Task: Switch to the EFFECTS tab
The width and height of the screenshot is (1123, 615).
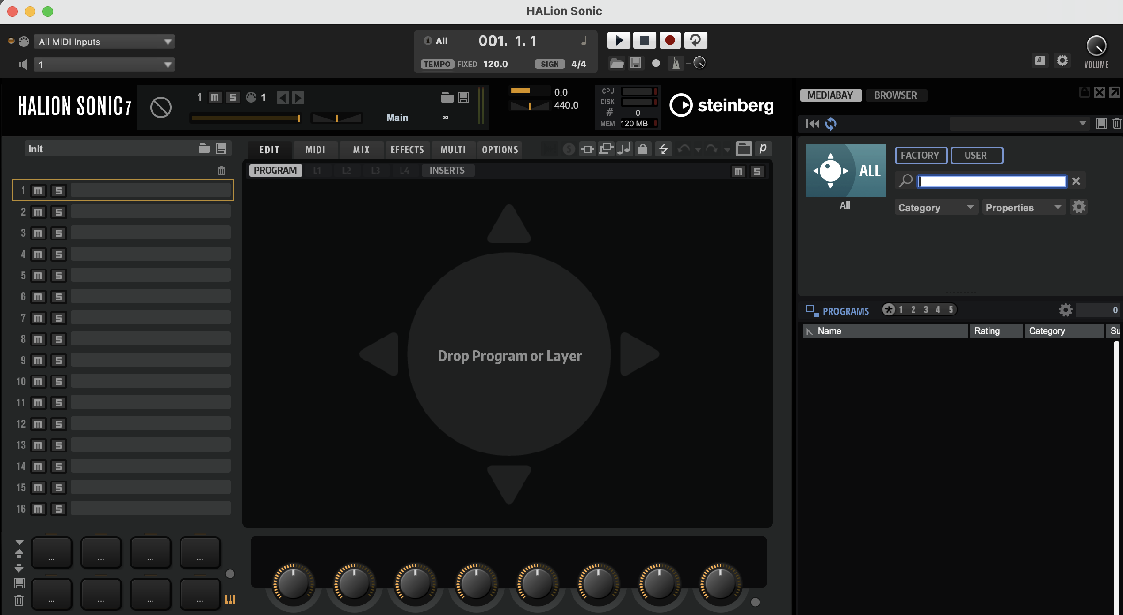Action: tap(407, 150)
